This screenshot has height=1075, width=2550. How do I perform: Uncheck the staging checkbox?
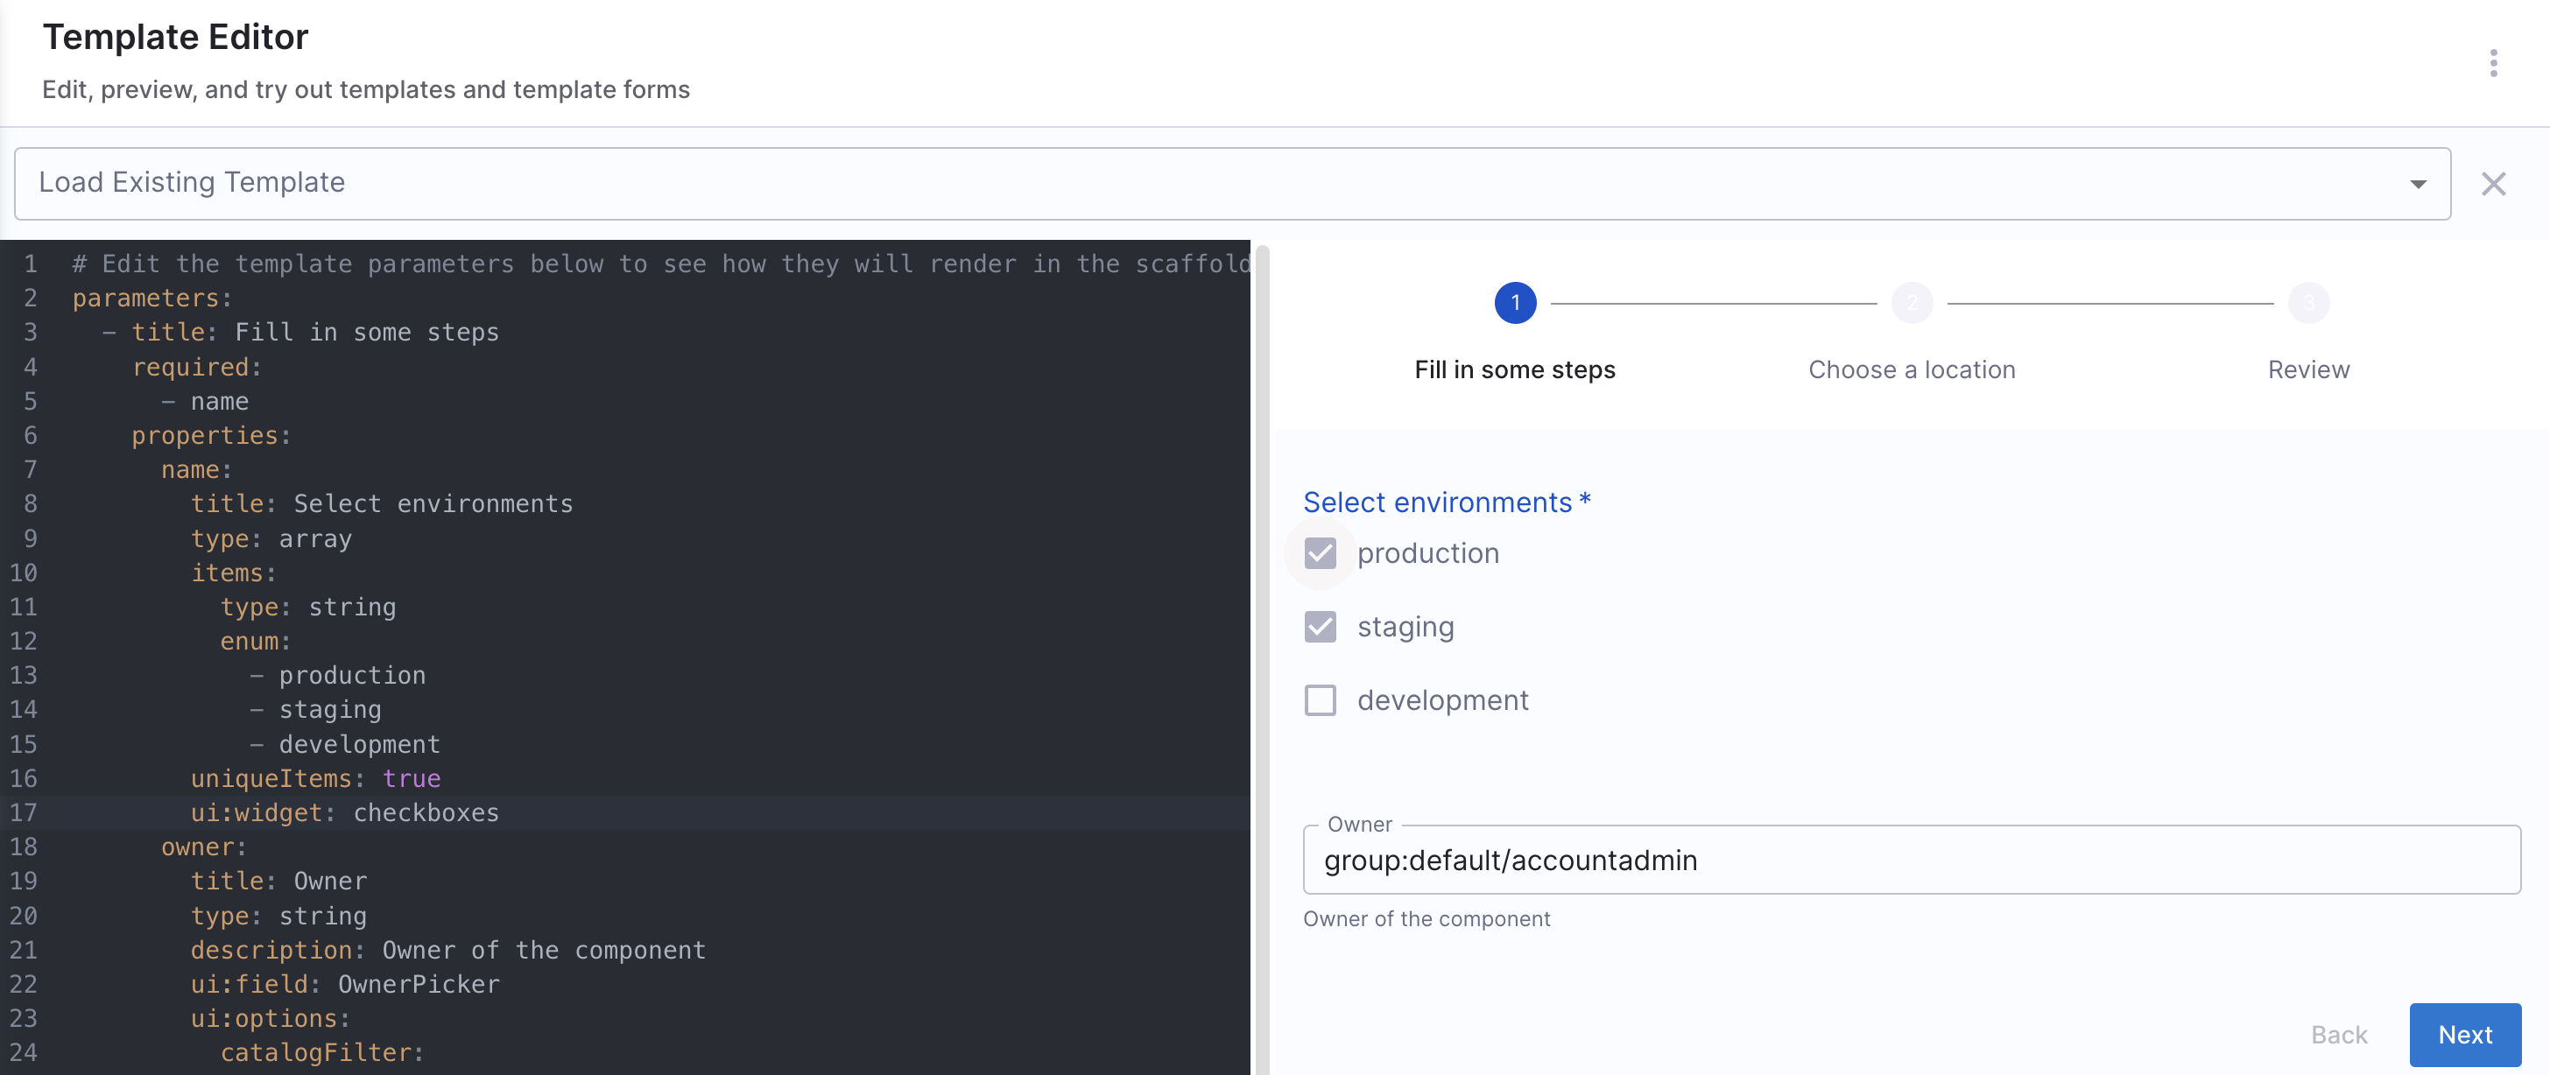click(1320, 627)
